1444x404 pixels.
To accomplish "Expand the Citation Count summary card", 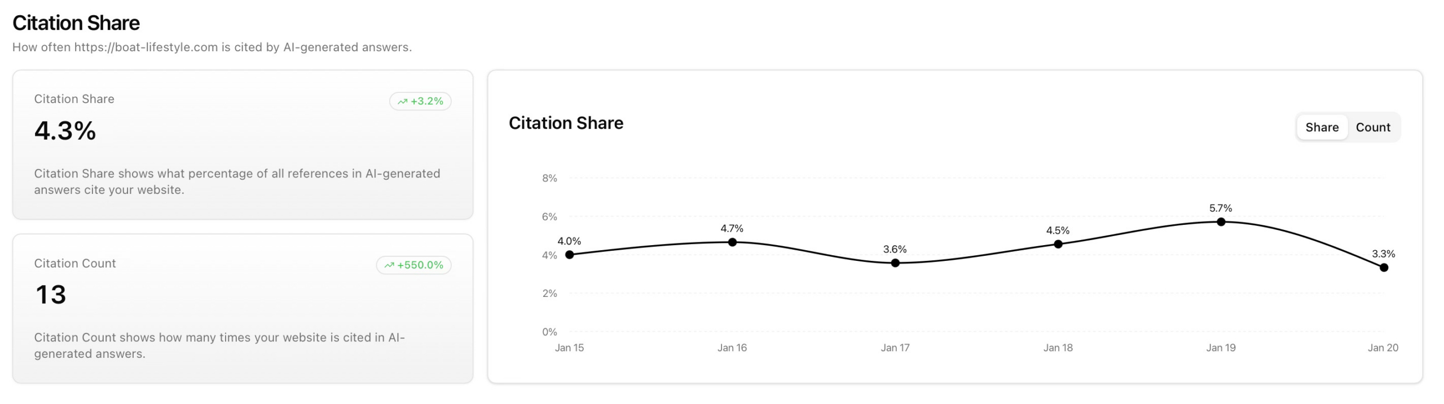I will 243,307.
